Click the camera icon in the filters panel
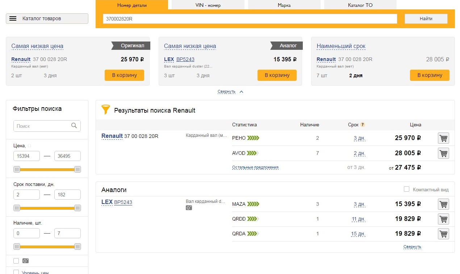Screen dimensions: 460x274 25,261
